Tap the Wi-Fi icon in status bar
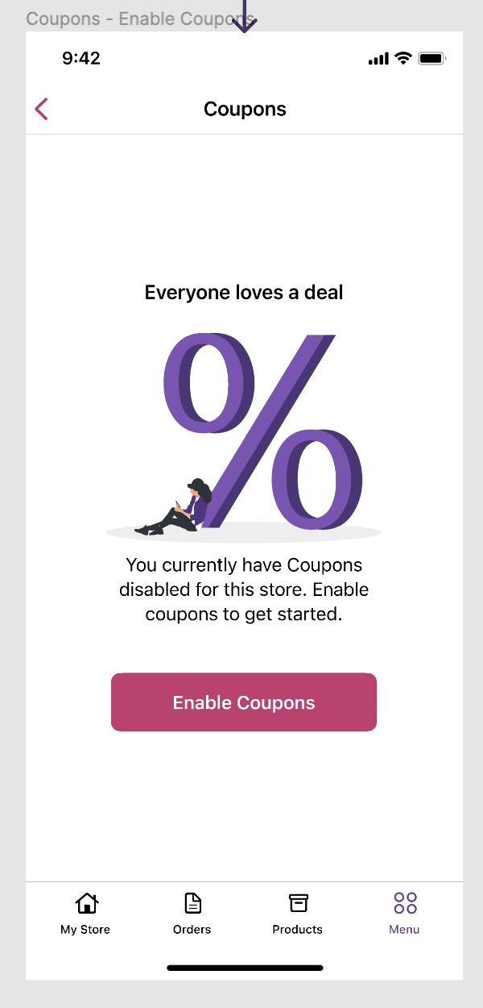The width and height of the screenshot is (483, 1008). coord(402,57)
